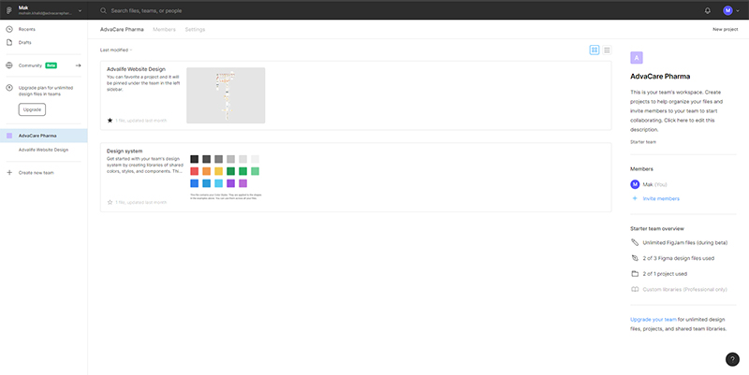Click the '2 of 3 Figma design files used' text
The image size is (749, 375).
pos(678,258)
